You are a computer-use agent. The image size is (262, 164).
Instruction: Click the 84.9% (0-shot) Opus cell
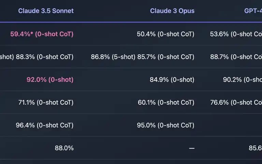[172, 80]
